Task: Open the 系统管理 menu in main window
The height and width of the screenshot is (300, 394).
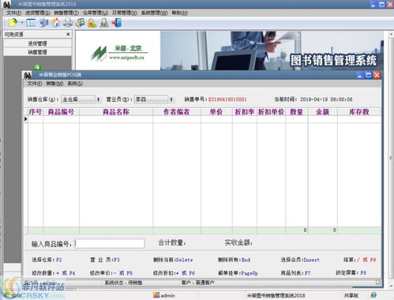Action: pos(154,13)
